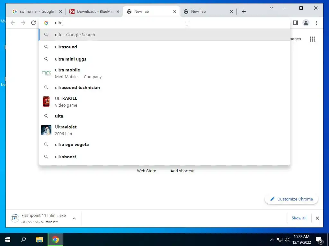
Task: Select the 'ultr - Google Search' suggestion
Action: click(164, 35)
